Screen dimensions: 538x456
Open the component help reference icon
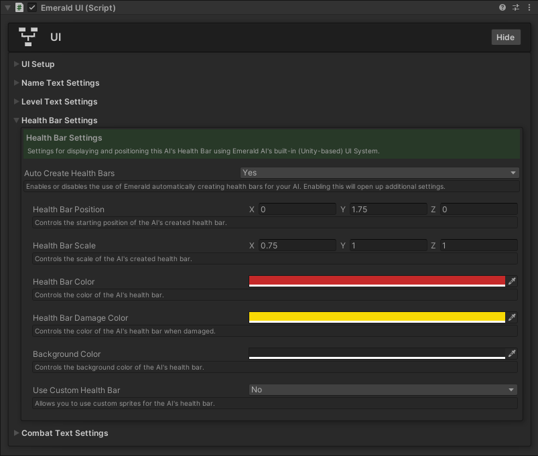[502, 7]
